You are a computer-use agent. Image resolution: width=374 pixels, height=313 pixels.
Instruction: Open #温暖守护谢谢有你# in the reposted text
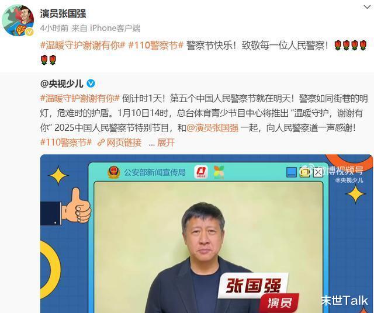click(x=79, y=99)
